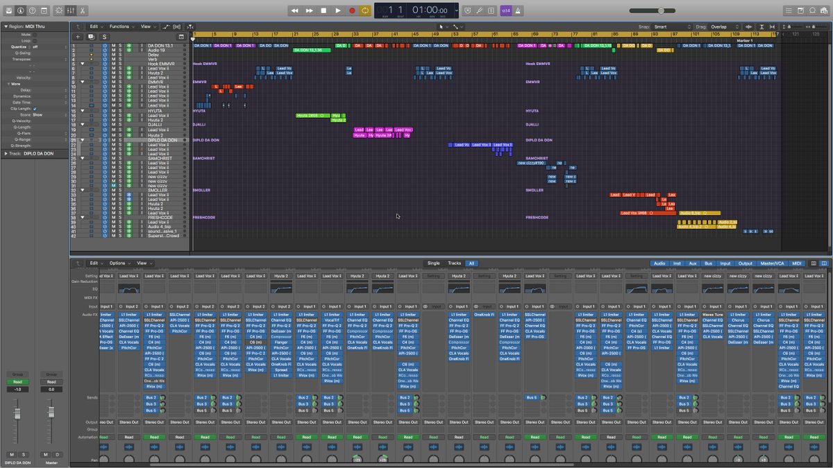Open the Left-click pointer tool menu

443,26
